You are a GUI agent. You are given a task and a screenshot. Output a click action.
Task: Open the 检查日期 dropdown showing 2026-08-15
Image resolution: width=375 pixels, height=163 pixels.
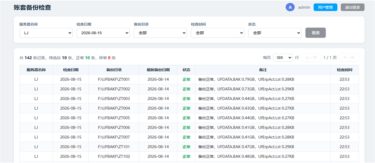103,33
